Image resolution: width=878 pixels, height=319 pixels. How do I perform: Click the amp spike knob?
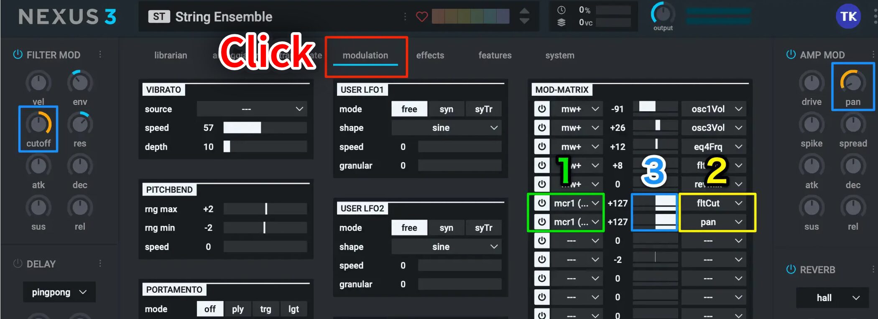pyautogui.click(x=812, y=124)
